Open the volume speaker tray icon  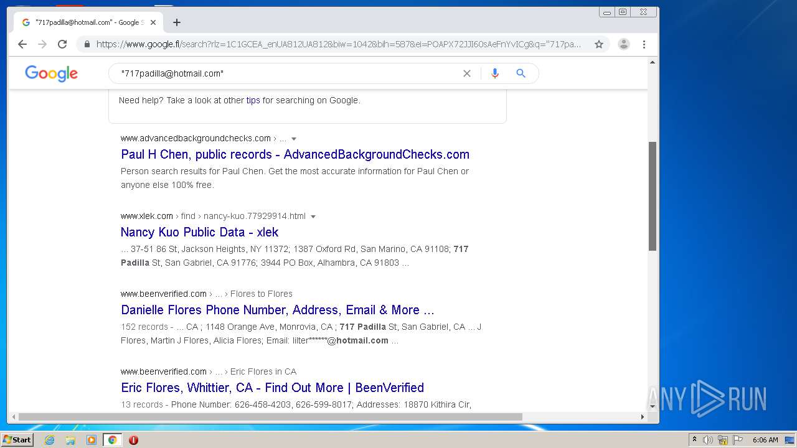tap(708, 440)
